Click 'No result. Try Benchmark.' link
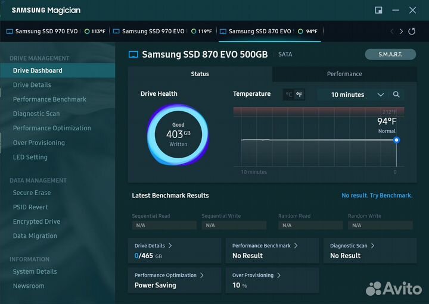 click(377, 196)
